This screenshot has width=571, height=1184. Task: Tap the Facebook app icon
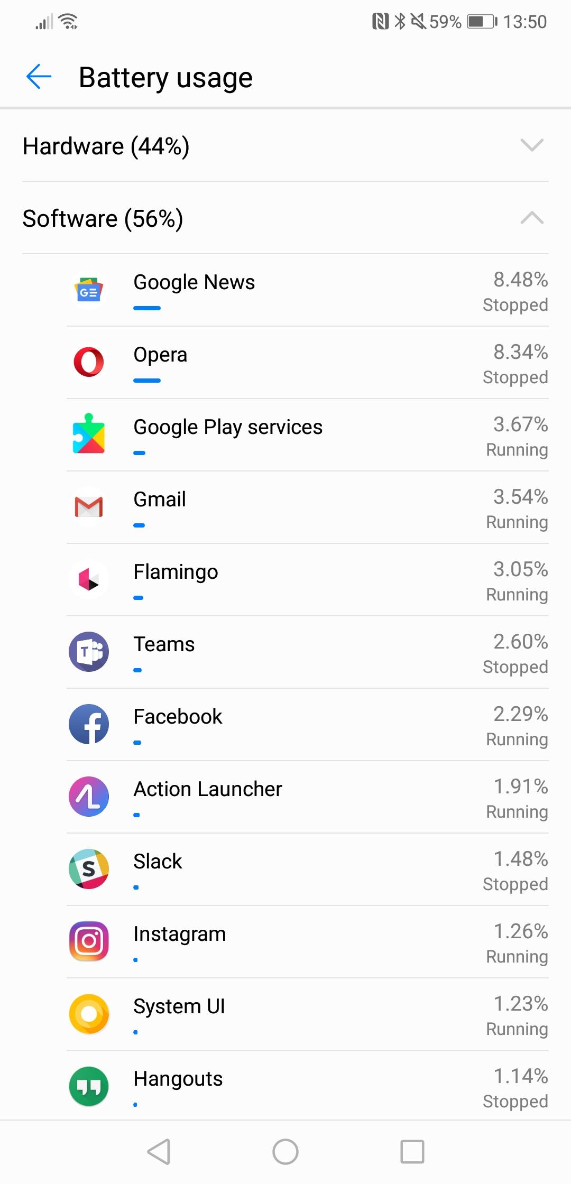pos(89,724)
